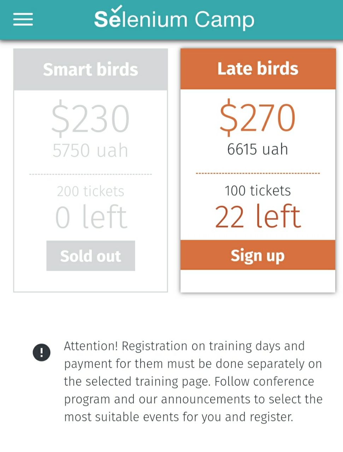Image resolution: width=343 pixels, height=452 pixels.
Task: Tap the 200 tickets label
Action: (x=90, y=191)
